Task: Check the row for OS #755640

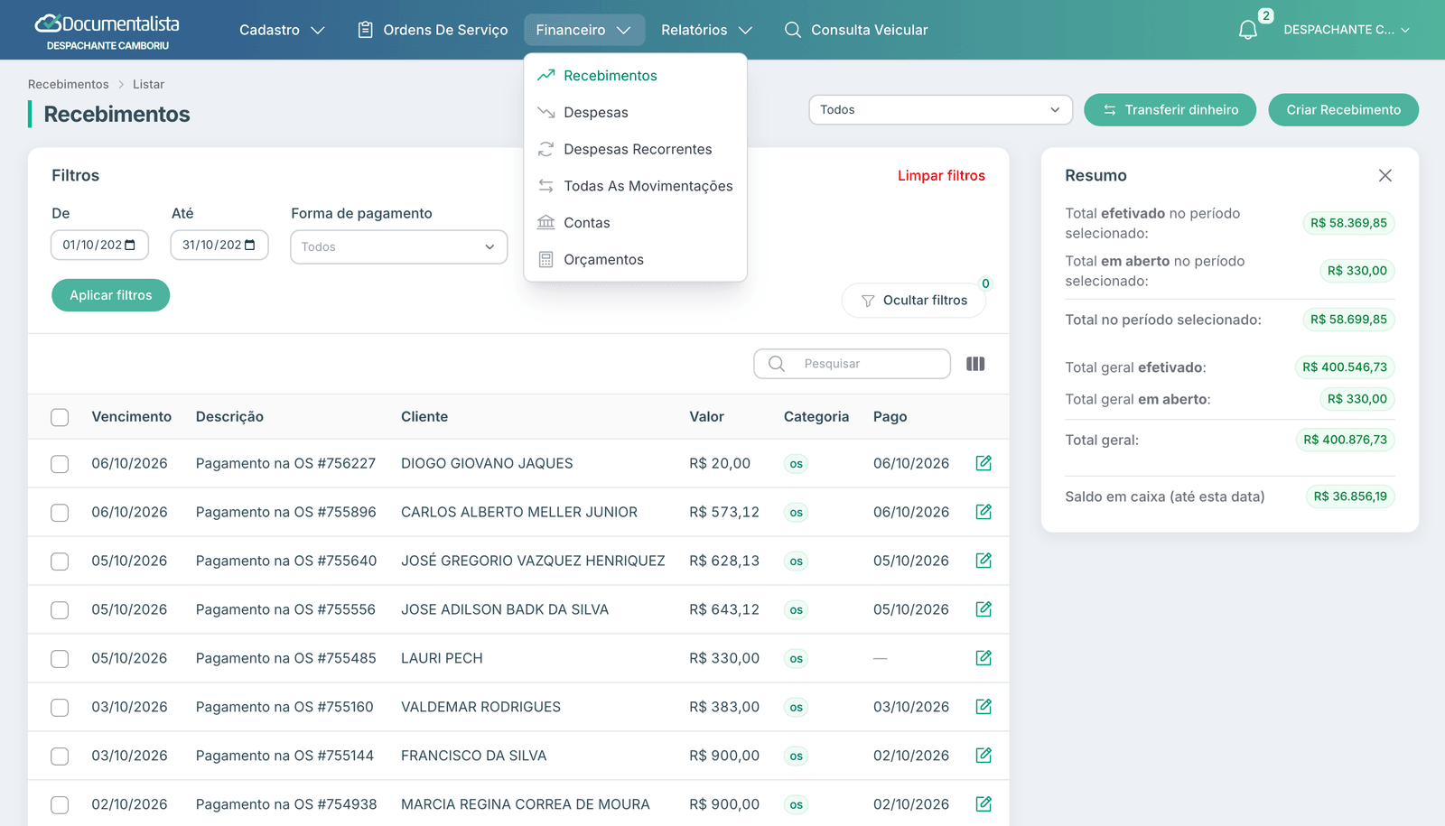Action: pos(60,561)
